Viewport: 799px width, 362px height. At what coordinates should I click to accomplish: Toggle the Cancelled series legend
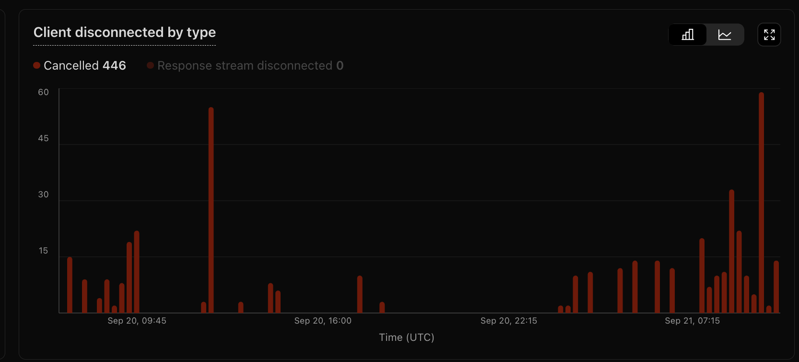pyautogui.click(x=71, y=66)
